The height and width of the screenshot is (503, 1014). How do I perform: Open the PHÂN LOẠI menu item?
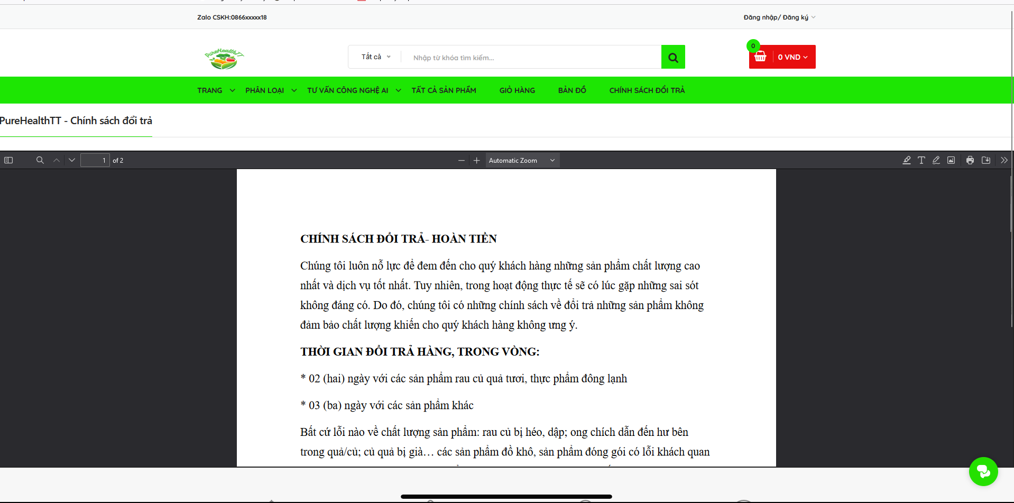(264, 90)
